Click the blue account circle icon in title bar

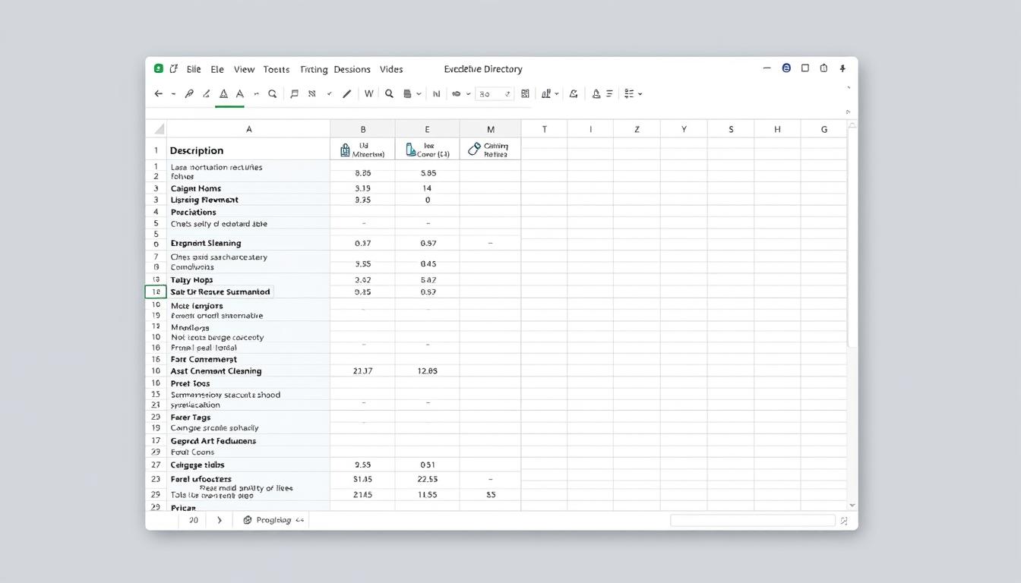(x=786, y=68)
